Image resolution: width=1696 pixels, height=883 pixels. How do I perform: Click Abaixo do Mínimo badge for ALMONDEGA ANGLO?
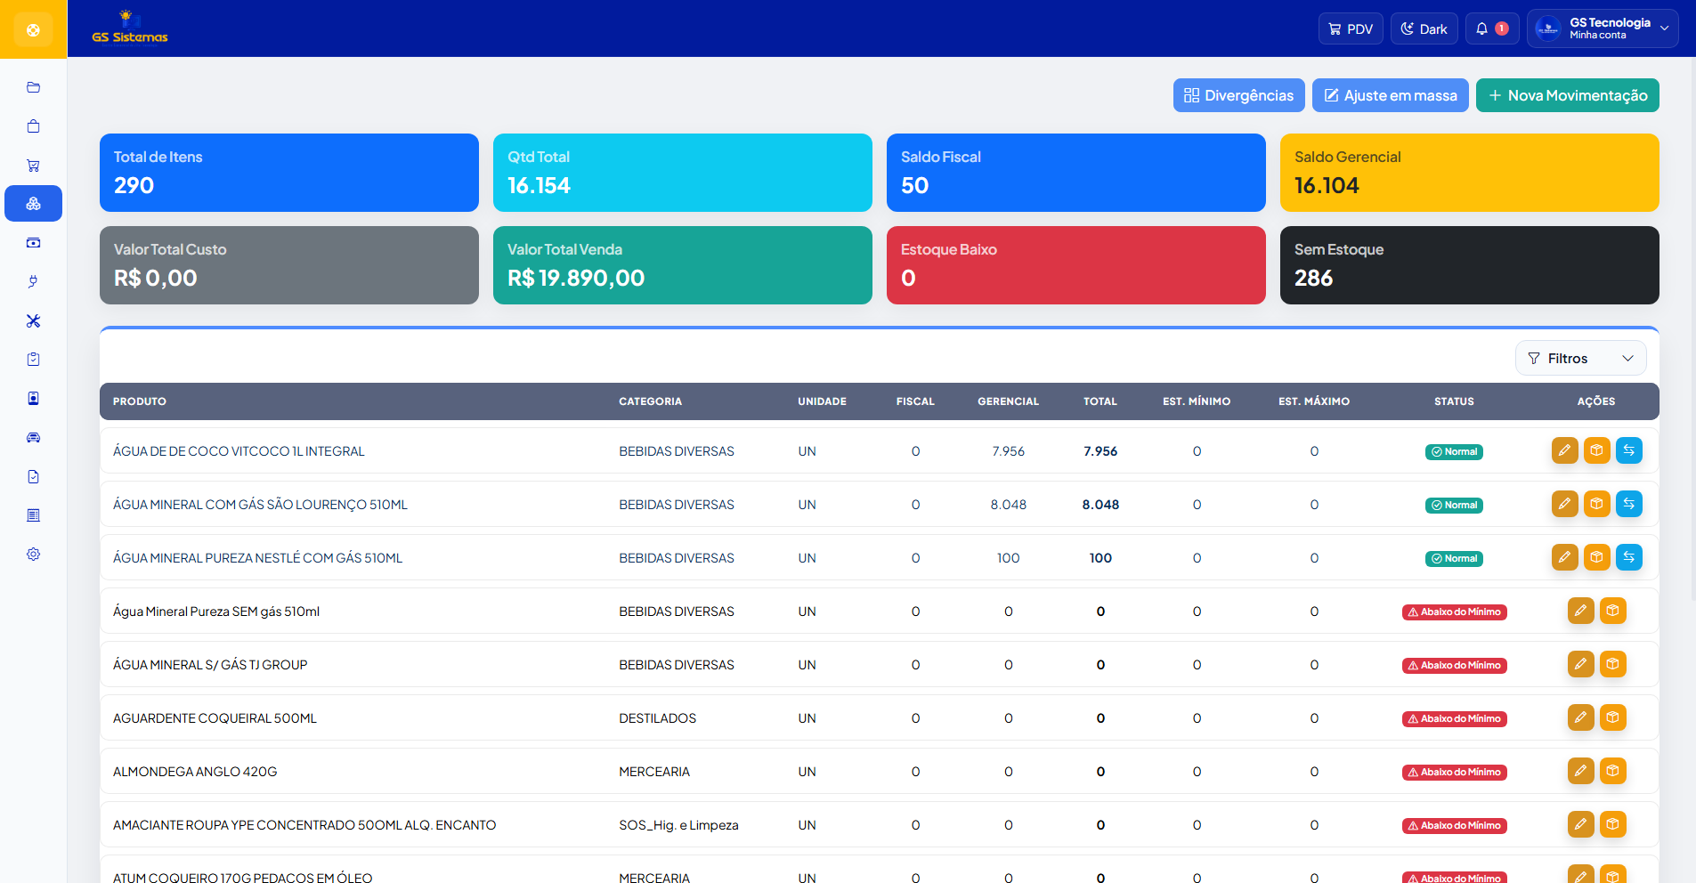pyautogui.click(x=1454, y=772)
